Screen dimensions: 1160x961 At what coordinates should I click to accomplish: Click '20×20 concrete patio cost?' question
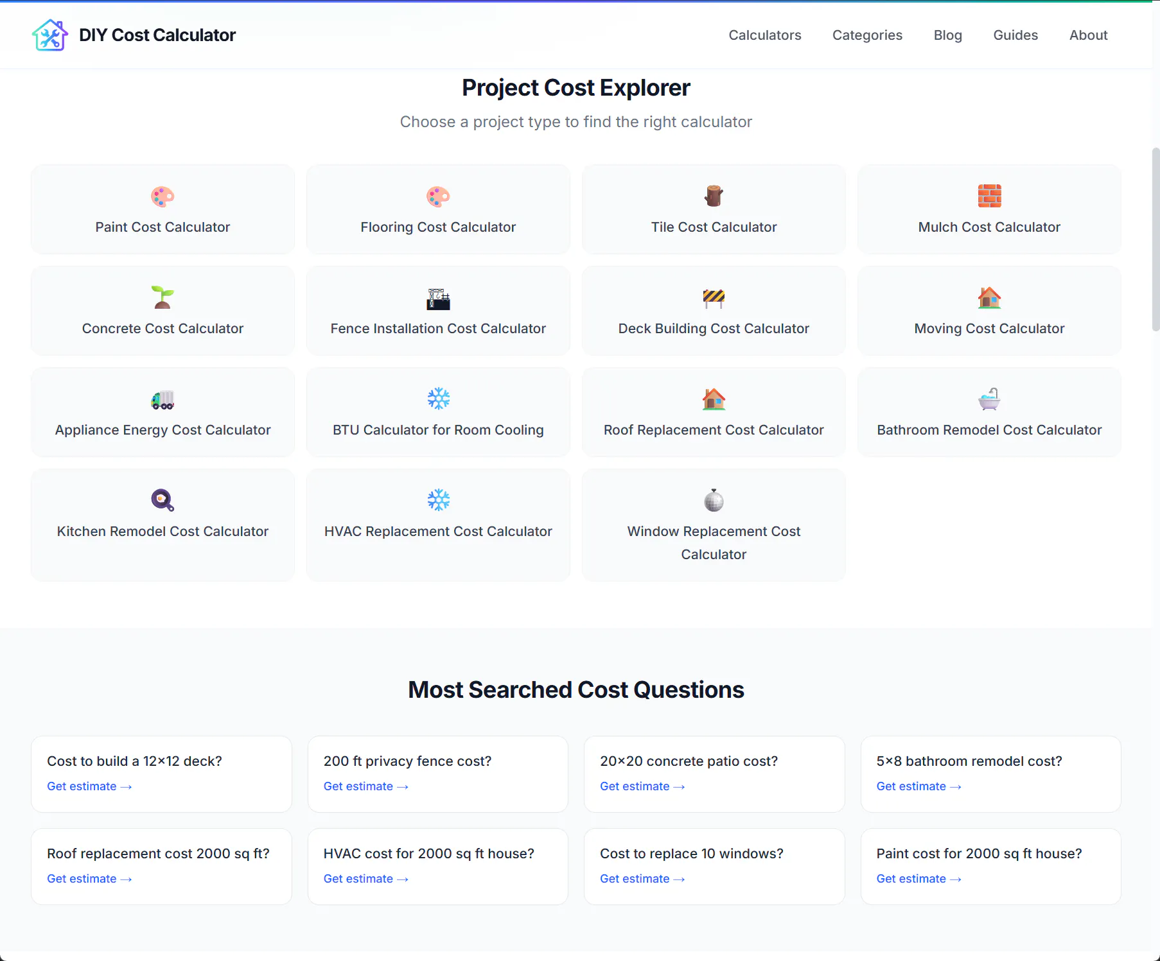pyautogui.click(x=689, y=761)
